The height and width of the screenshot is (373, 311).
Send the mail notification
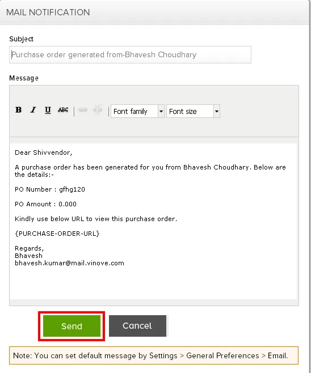(x=72, y=326)
